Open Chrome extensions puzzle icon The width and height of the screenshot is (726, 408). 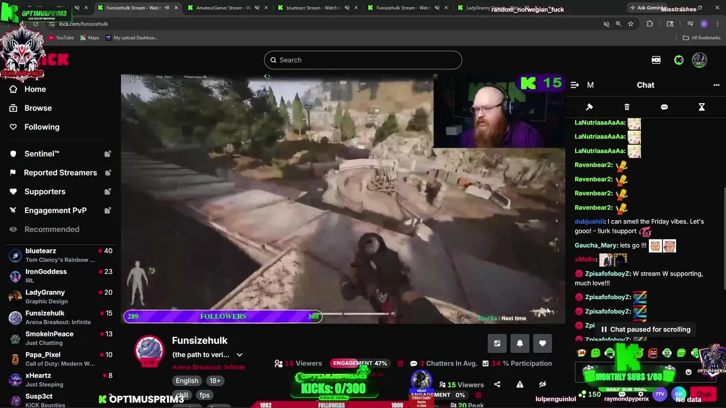(x=650, y=24)
